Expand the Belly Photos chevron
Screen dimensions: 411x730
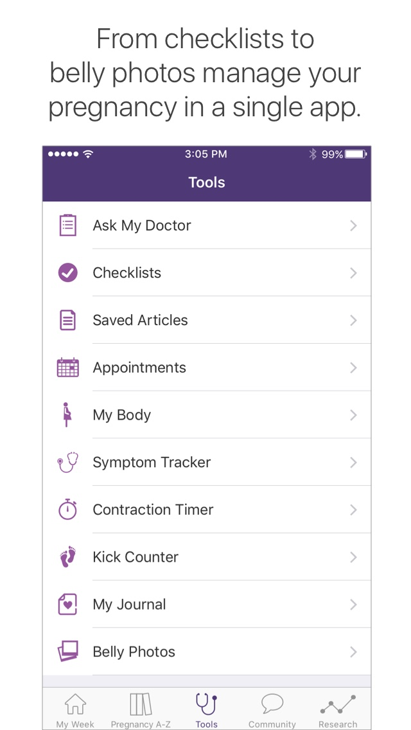click(353, 652)
